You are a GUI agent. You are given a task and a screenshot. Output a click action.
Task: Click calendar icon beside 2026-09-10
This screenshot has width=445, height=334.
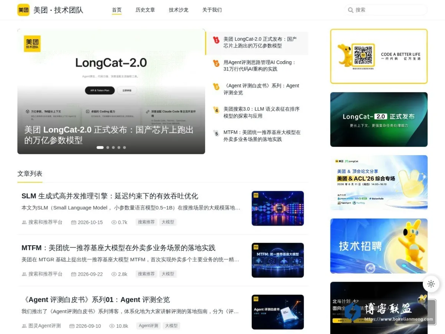[72, 326]
